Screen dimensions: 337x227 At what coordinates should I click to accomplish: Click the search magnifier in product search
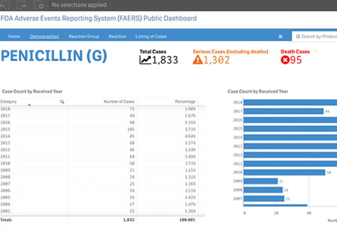click(x=298, y=36)
